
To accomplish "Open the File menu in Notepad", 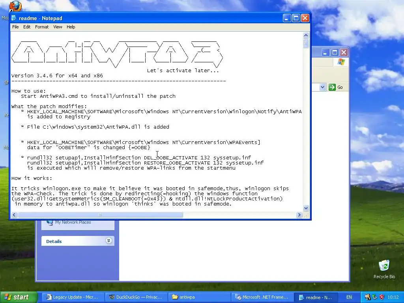I will click(15, 27).
